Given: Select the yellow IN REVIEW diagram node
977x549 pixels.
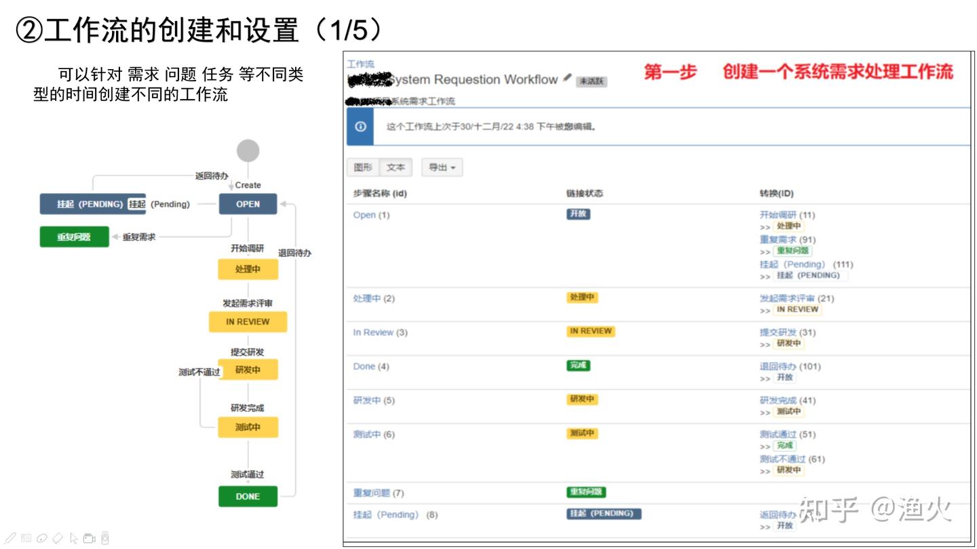Looking at the screenshot, I should [x=248, y=322].
